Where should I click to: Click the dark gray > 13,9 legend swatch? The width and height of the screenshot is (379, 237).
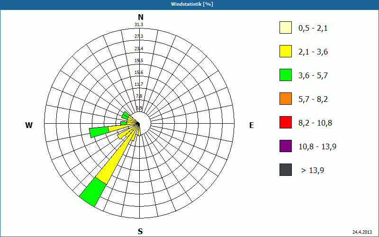(286, 170)
